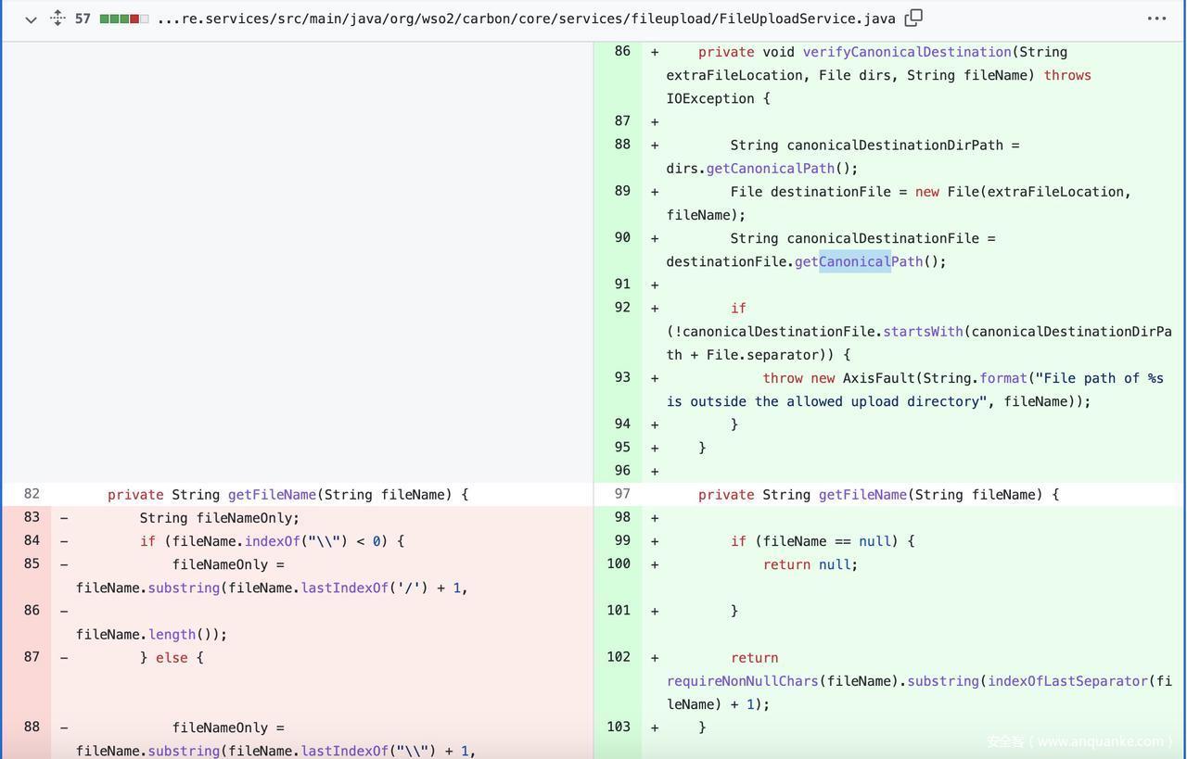Screen dimensions: 1187x759
Task: Expand all lines with the arrows icon
Action: [x=57, y=18]
